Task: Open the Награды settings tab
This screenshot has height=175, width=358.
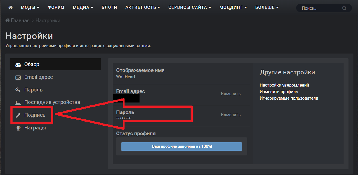Action: (55, 128)
